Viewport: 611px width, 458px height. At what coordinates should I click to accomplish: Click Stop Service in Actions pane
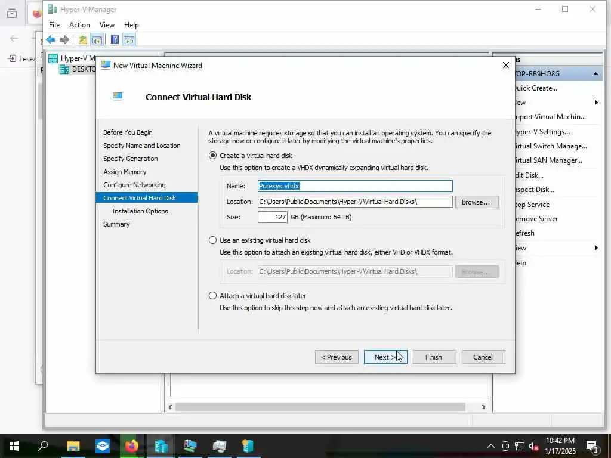(x=532, y=205)
